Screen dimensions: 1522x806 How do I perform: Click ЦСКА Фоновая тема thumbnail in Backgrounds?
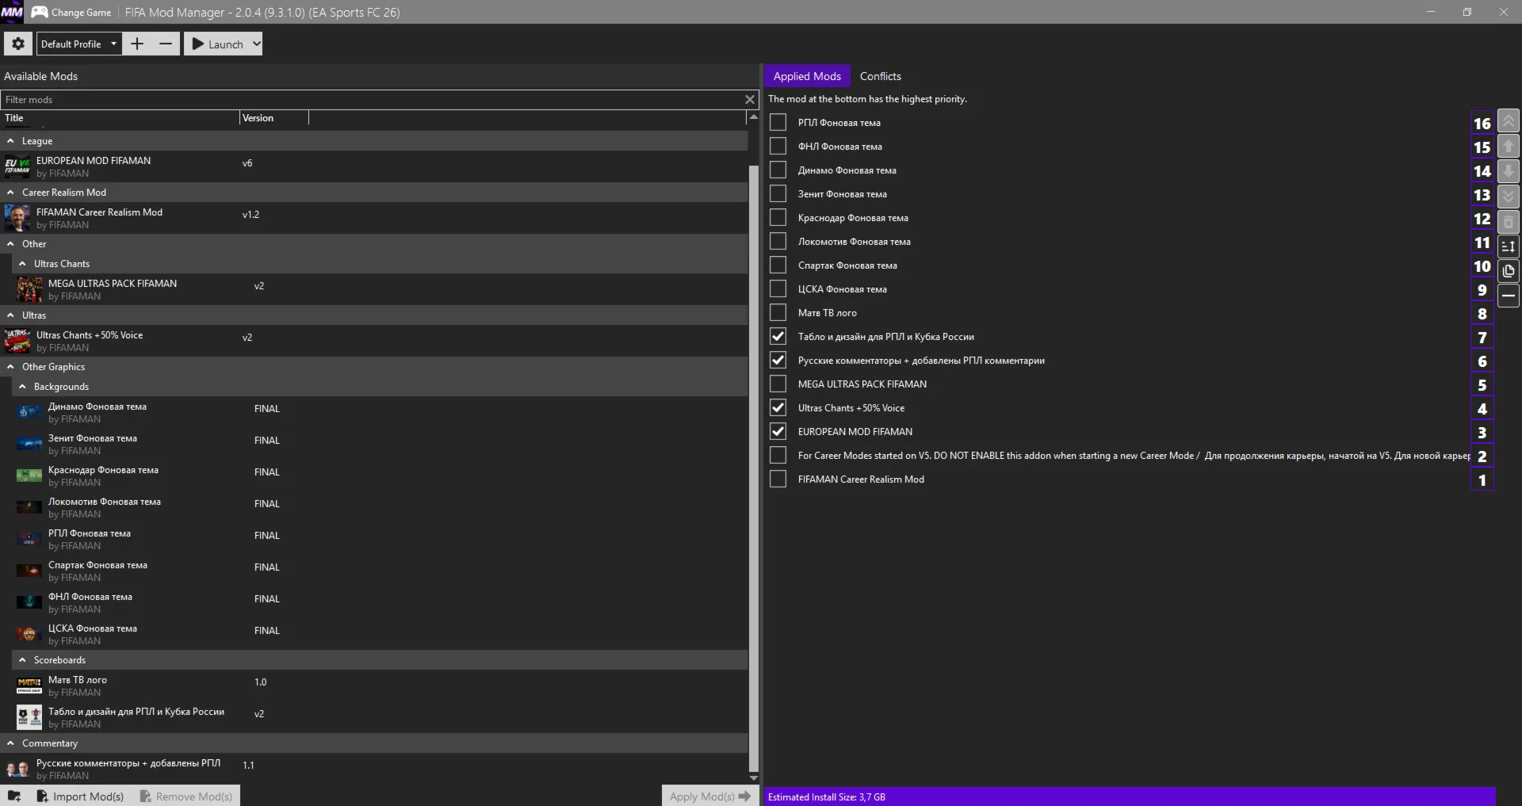click(x=29, y=634)
